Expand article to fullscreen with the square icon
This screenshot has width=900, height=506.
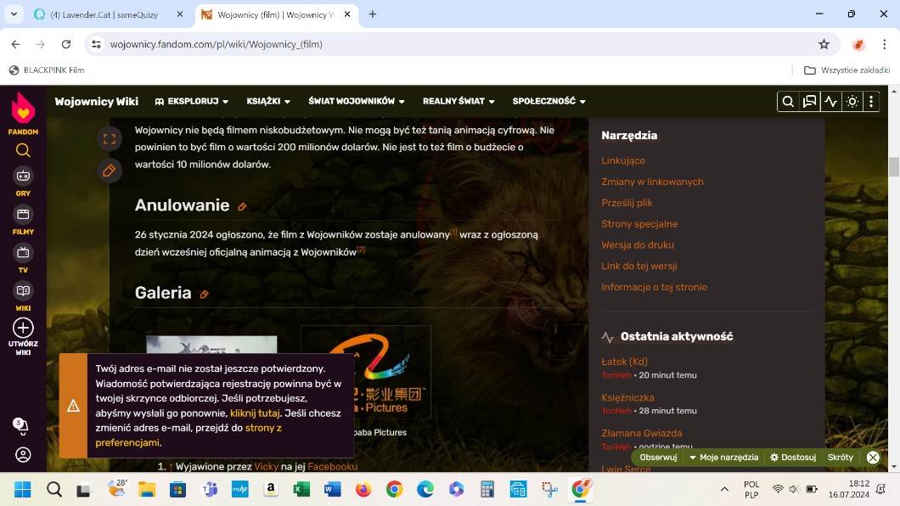[x=109, y=139]
